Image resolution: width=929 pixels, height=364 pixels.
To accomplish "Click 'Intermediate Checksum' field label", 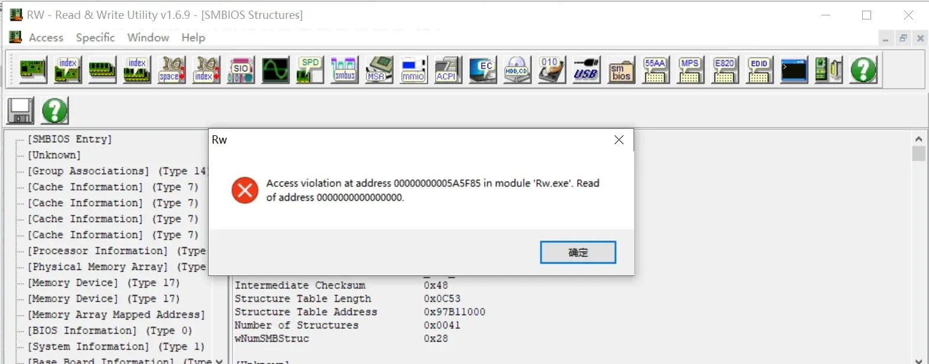I will pyautogui.click(x=300, y=285).
